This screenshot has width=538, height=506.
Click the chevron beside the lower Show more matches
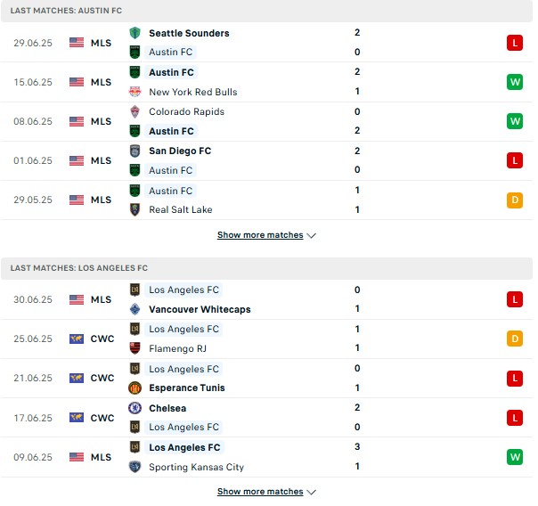[311, 492]
